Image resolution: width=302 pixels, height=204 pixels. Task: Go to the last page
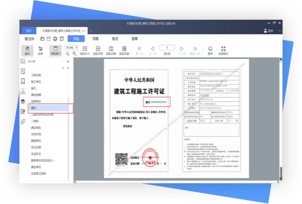click(x=195, y=50)
